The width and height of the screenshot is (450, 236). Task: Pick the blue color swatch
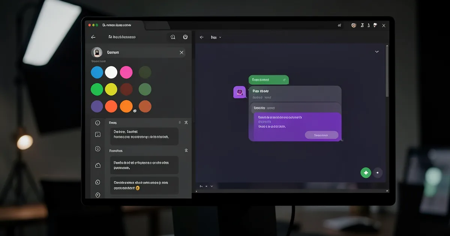tap(97, 72)
